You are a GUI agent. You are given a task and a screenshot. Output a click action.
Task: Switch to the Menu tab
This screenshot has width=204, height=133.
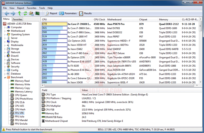tap(6, 19)
